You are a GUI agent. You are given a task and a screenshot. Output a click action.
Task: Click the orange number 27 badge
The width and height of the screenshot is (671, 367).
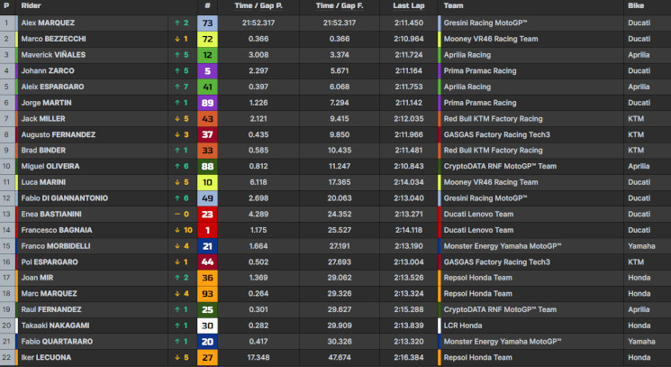click(207, 357)
